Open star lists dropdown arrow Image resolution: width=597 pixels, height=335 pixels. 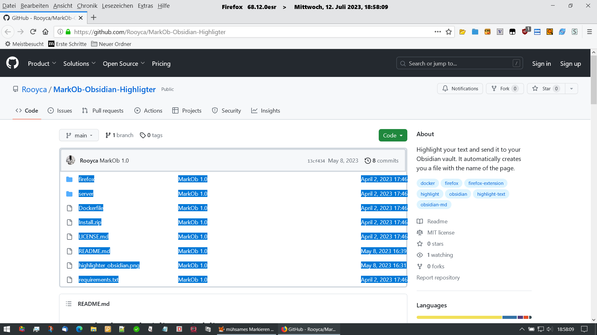(572, 89)
